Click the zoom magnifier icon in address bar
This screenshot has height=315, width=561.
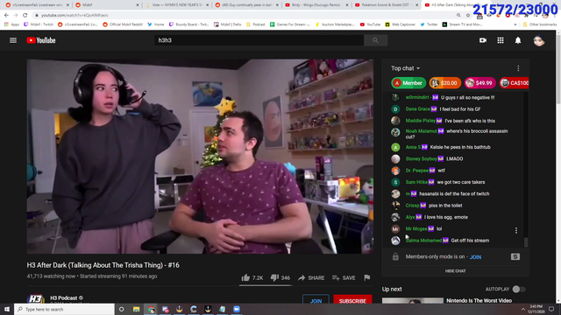click(x=458, y=16)
